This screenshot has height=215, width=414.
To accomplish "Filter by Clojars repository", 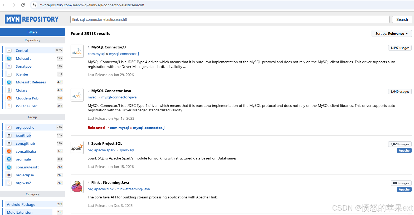I will click(x=21, y=90).
